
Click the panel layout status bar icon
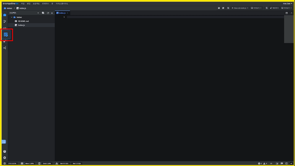[277, 163]
